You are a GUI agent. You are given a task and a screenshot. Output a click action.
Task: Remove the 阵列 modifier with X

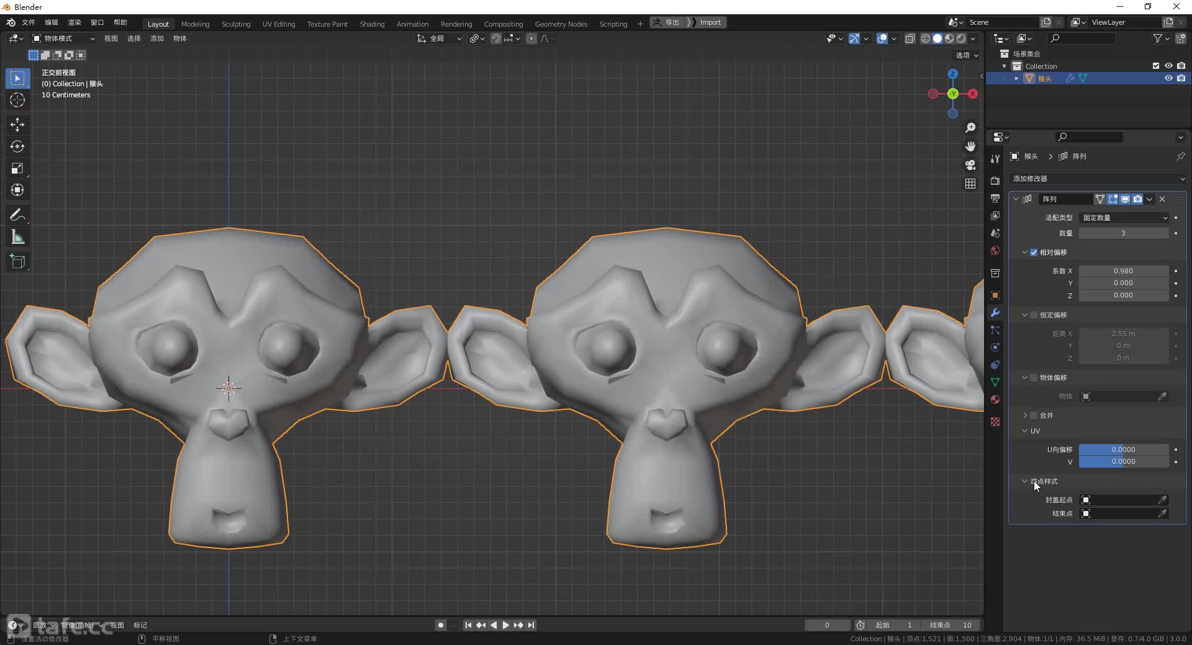pyautogui.click(x=1162, y=199)
